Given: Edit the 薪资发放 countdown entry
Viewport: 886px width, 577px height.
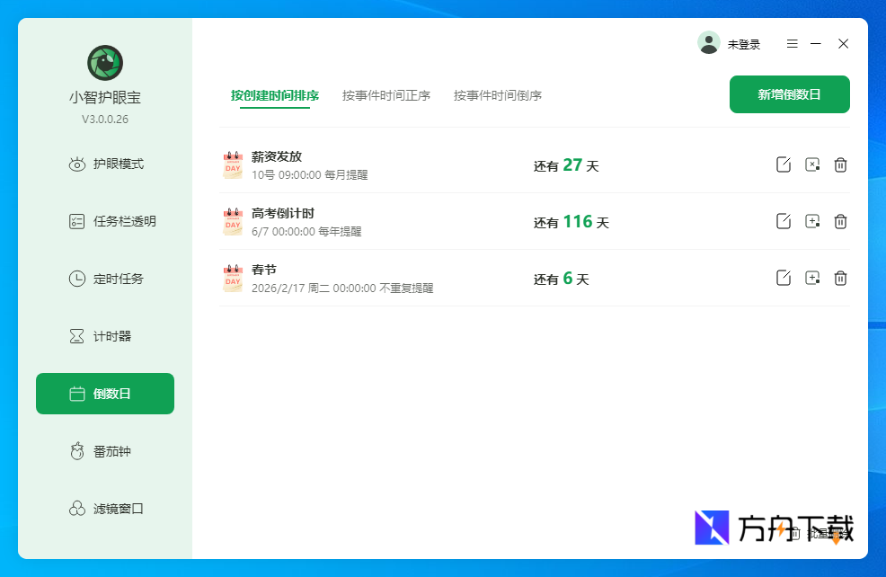Looking at the screenshot, I should pyautogui.click(x=783, y=164).
